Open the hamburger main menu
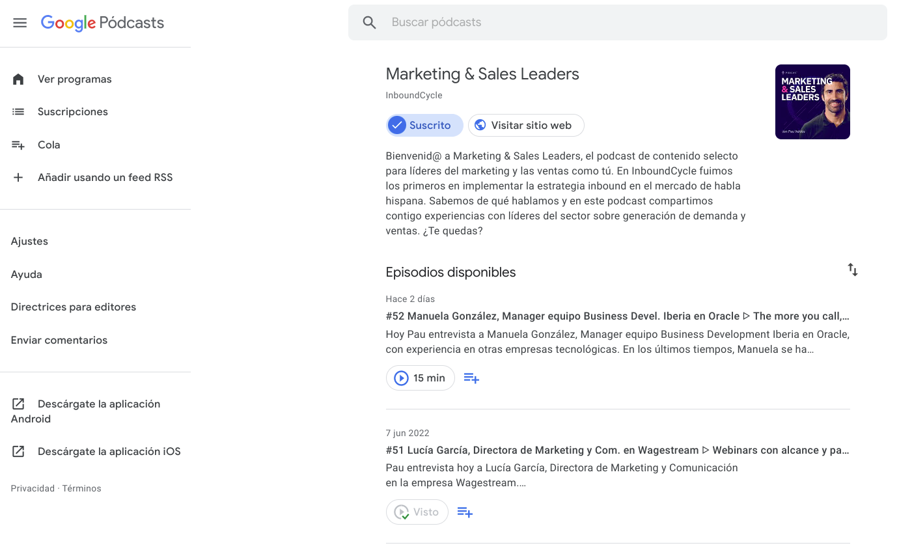899x552 pixels. pyautogui.click(x=20, y=23)
